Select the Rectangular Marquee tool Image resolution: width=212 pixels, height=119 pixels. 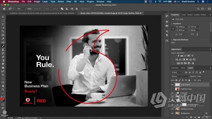tap(3, 21)
